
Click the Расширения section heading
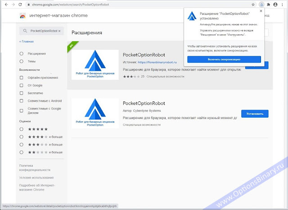pos(87,33)
